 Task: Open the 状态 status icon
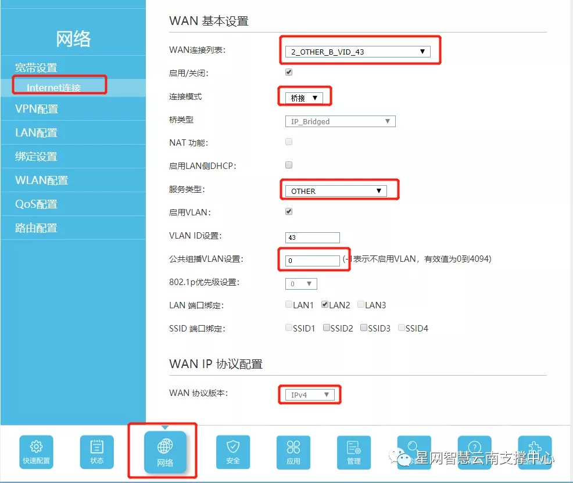(x=96, y=452)
